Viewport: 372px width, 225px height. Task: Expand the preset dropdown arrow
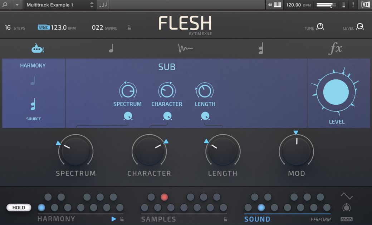17,5
